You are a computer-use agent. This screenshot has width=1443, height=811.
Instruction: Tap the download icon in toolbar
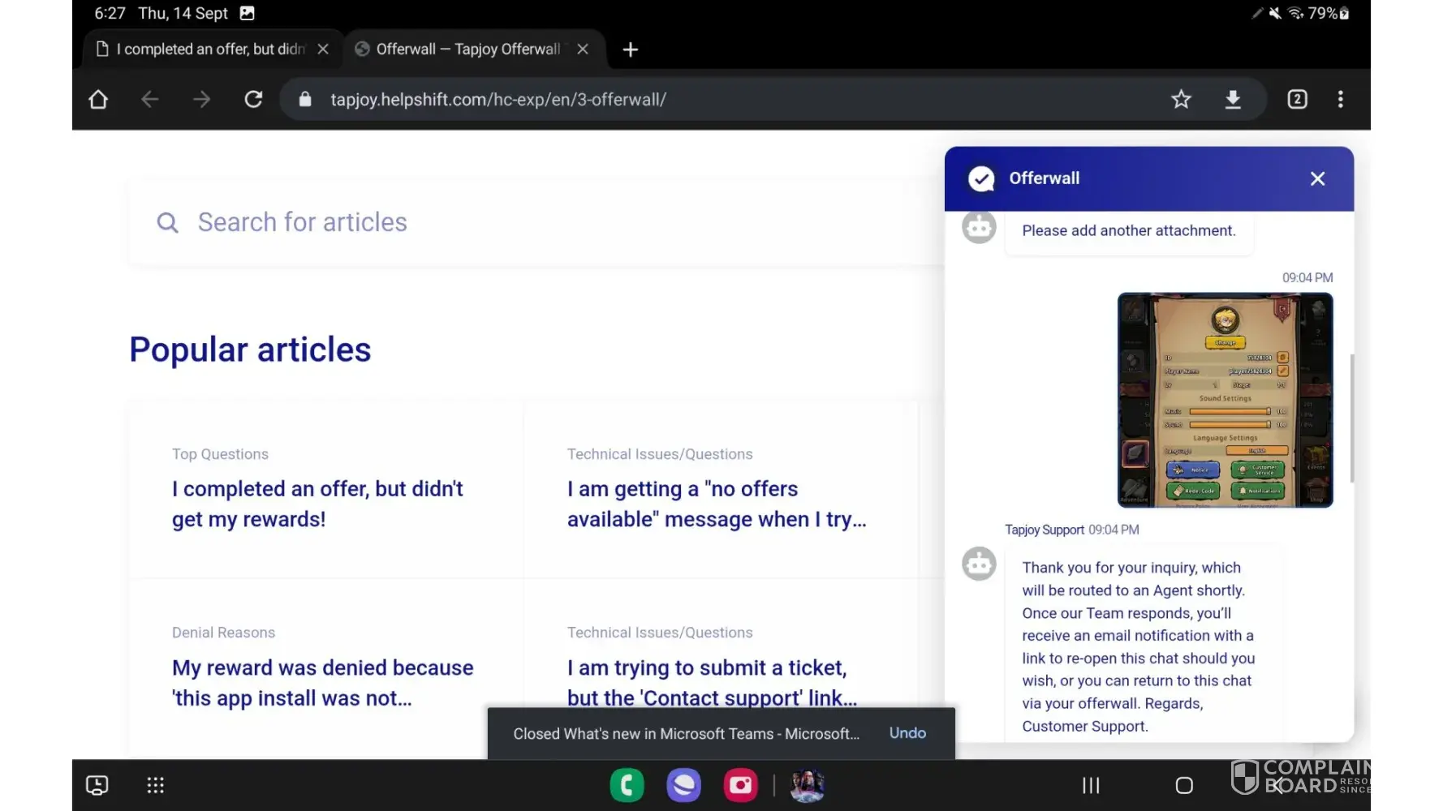1232,99
